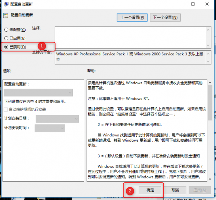The image size is (216, 200).
Task: Click the comment box scroll up arrow
Action: tap(208, 30)
